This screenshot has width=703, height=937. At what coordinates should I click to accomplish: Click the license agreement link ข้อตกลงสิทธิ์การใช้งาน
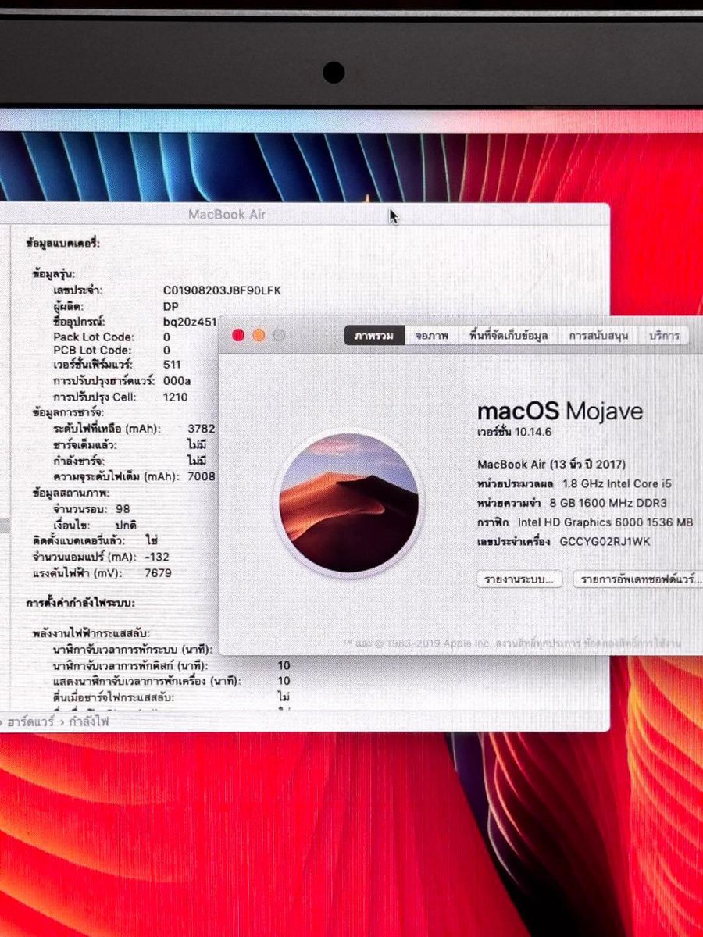click(632, 643)
